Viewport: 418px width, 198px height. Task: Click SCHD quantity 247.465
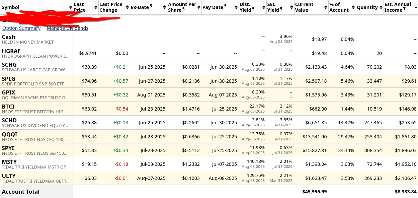pos(373,123)
